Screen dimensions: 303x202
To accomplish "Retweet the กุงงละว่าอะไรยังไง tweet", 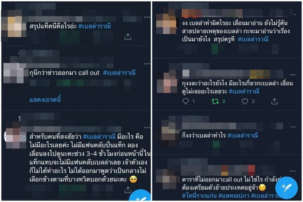I will click(x=215, y=101).
